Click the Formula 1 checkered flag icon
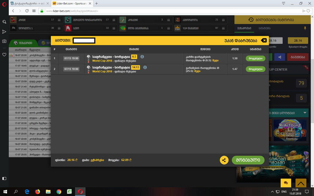 tap(13, 28)
